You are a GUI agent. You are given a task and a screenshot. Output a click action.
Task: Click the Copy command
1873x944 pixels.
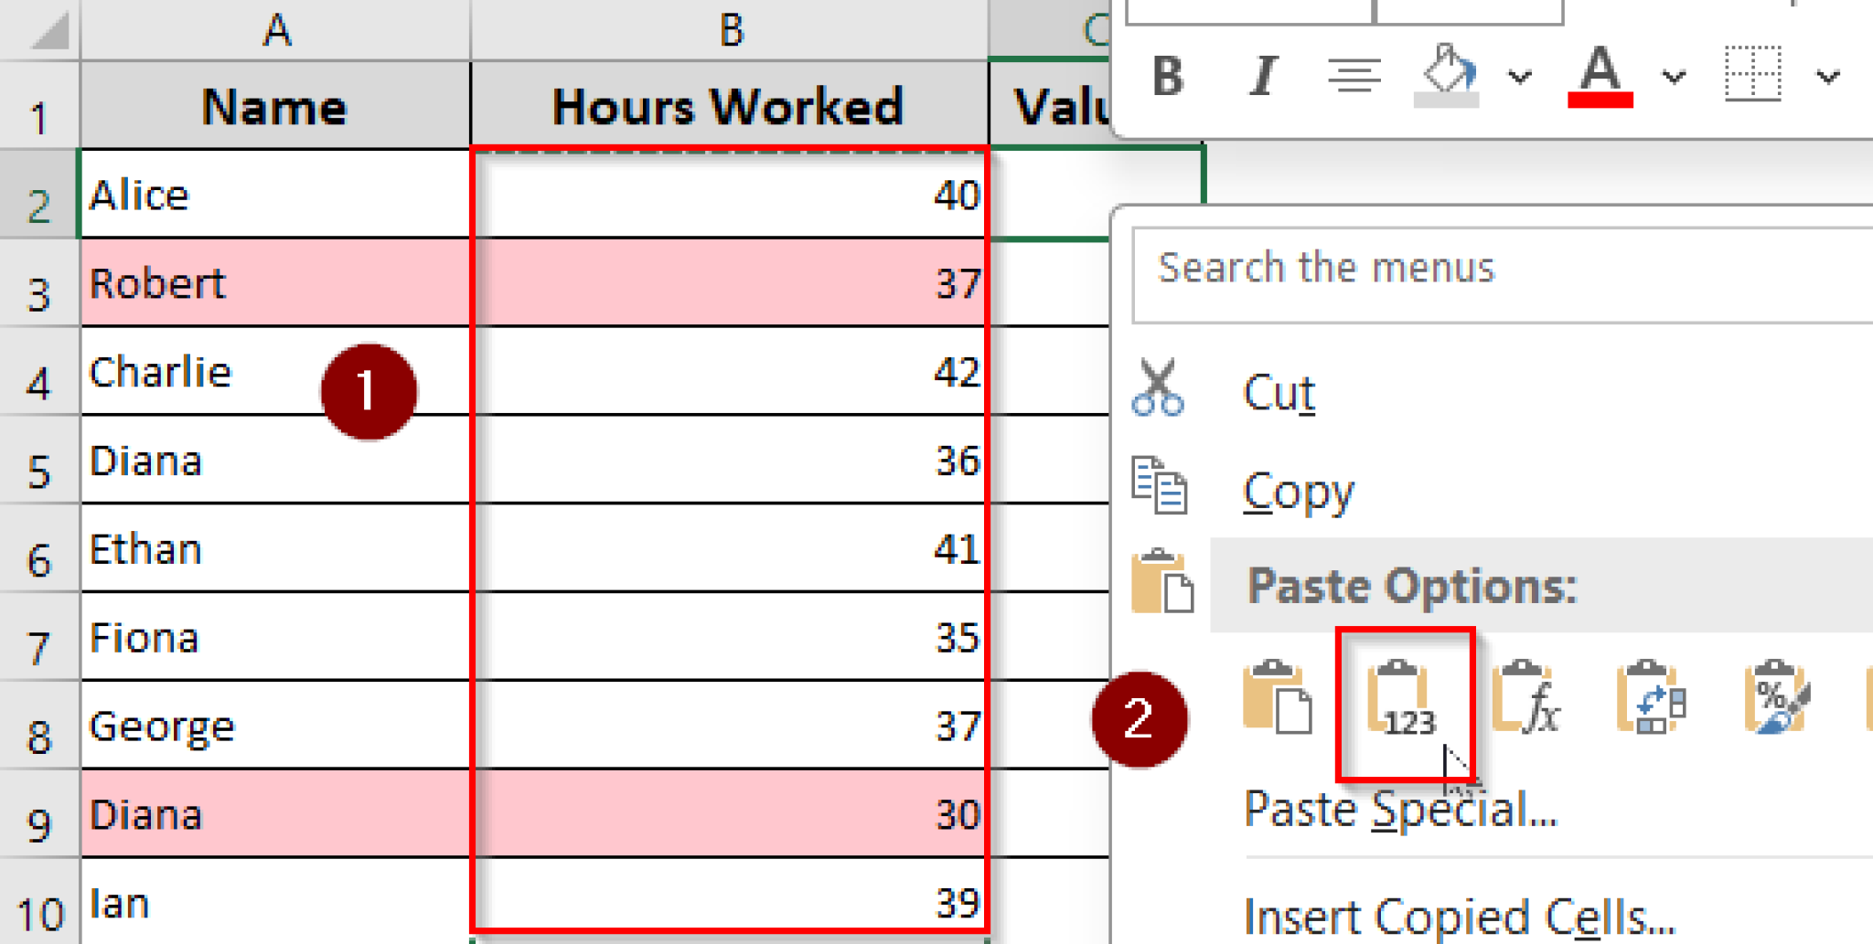[1299, 491]
